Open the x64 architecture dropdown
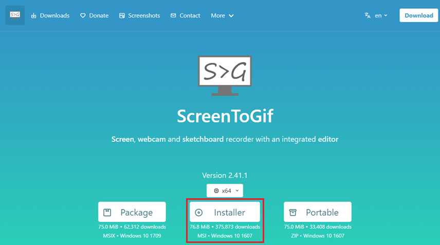This screenshot has width=440, height=245. [x=225, y=191]
